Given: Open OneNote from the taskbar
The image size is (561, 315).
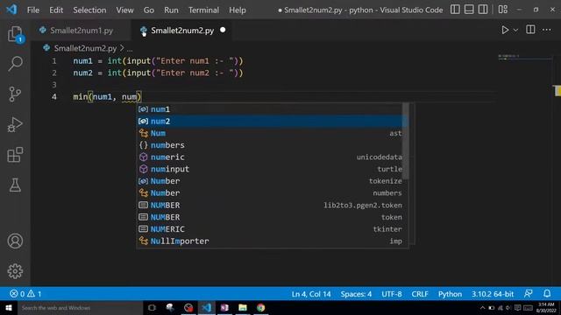Looking at the screenshot, I should point(224,308).
